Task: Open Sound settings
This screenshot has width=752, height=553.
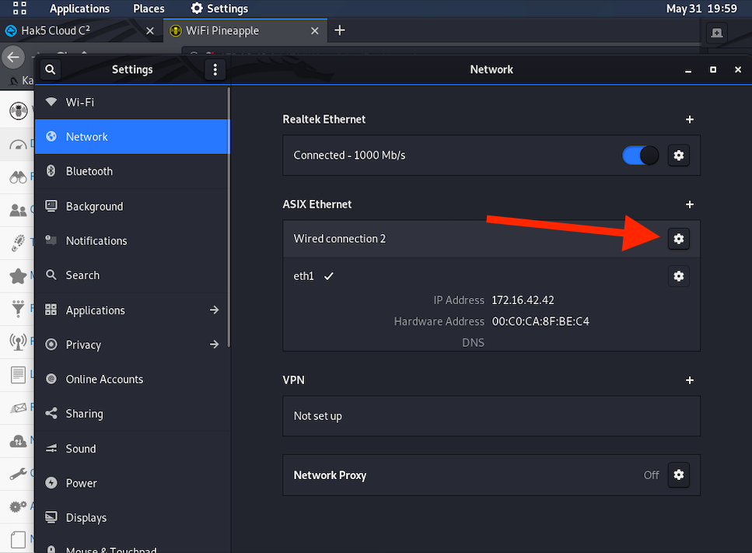Action: tap(132, 449)
